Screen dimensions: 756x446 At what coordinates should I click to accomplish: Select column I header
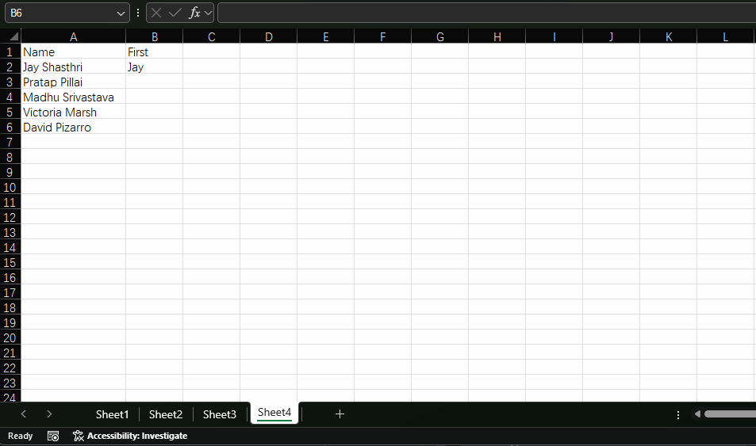coord(554,37)
